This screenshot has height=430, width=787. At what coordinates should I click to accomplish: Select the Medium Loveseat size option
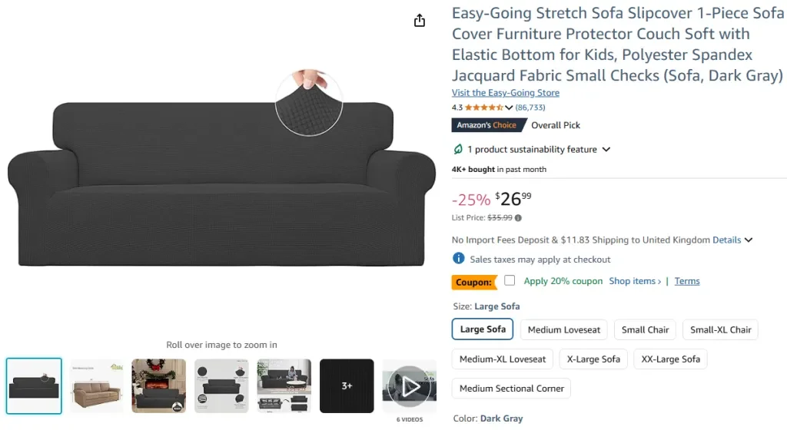pyautogui.click(x=564, y=330)
